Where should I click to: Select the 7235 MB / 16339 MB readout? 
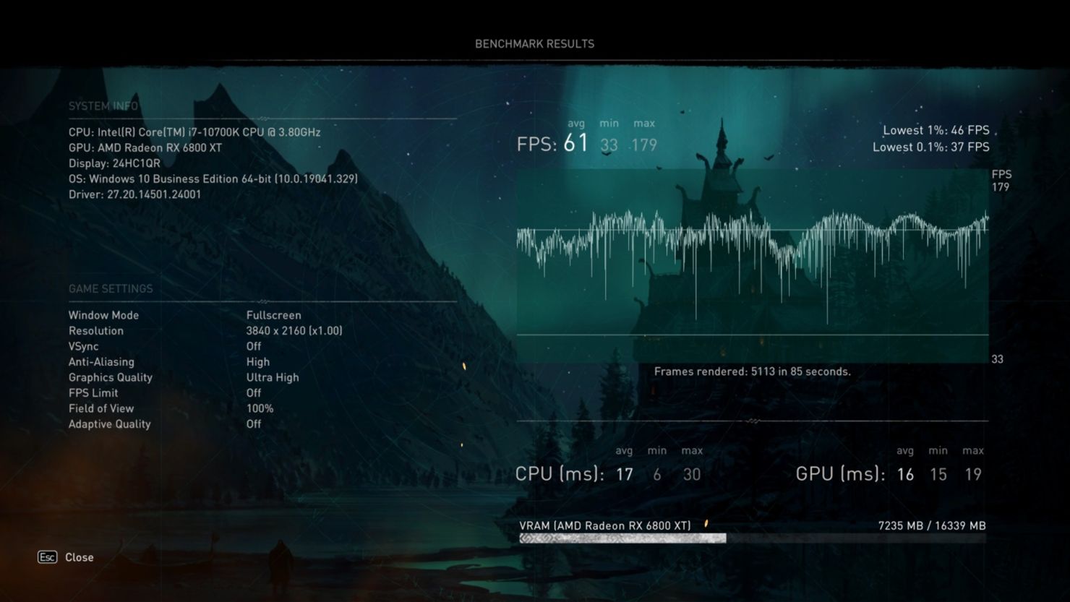[932, 525]
